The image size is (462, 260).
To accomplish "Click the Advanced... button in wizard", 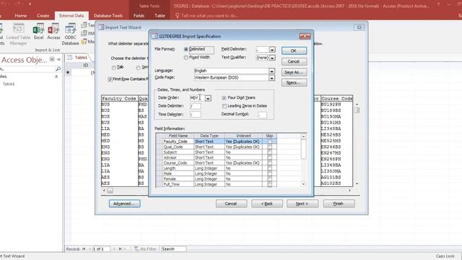I will 124,204.
